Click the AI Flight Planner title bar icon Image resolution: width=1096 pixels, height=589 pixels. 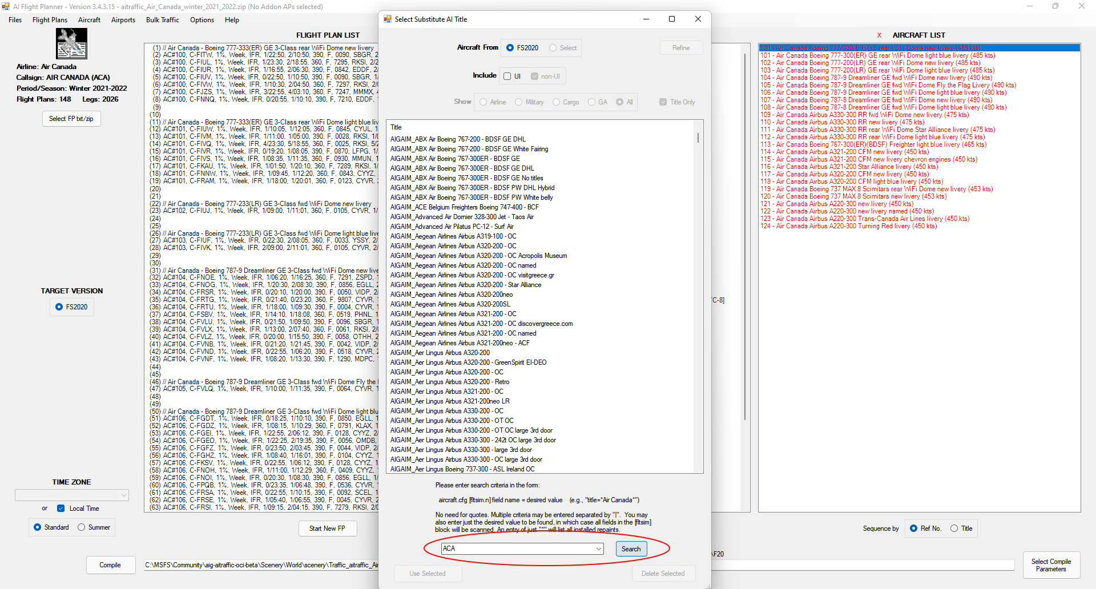click(x=6, y=6)
